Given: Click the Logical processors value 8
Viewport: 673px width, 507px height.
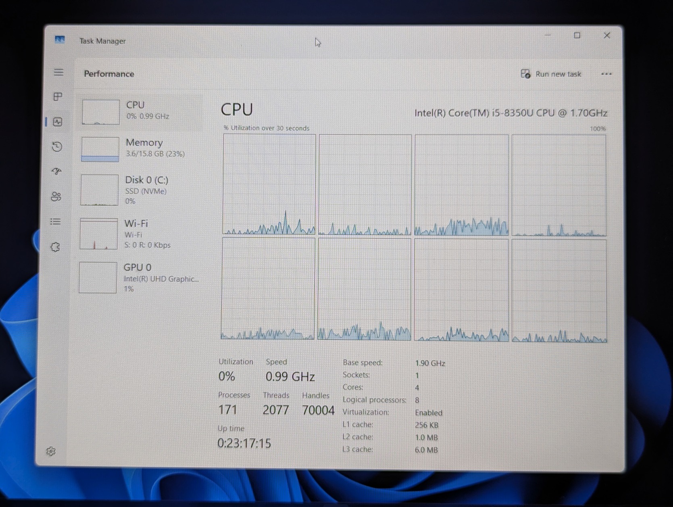Looking at the screenshot, I should pyautogui.click(x=417, y=400).
